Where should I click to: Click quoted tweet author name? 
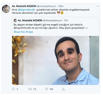pos(30,20)
